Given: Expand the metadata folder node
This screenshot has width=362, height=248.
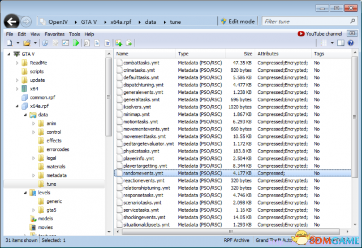Looking at the screenshot, I should [x=33, y=175].
